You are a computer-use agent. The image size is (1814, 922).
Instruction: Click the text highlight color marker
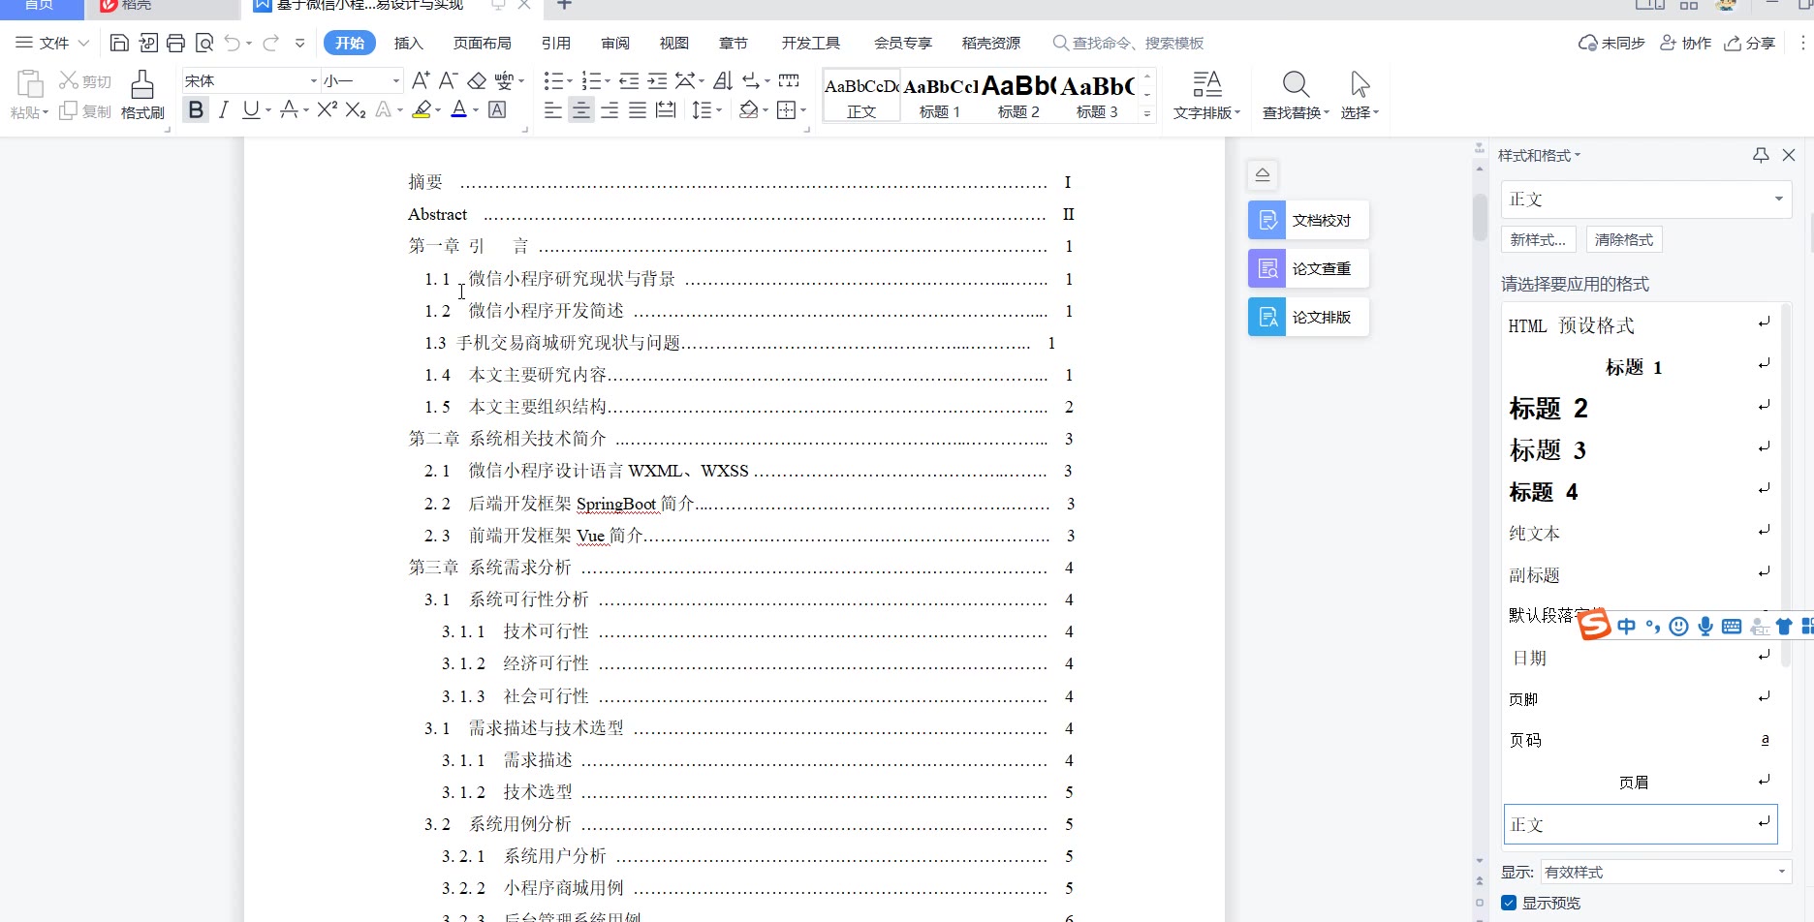(x=421, y=109)
